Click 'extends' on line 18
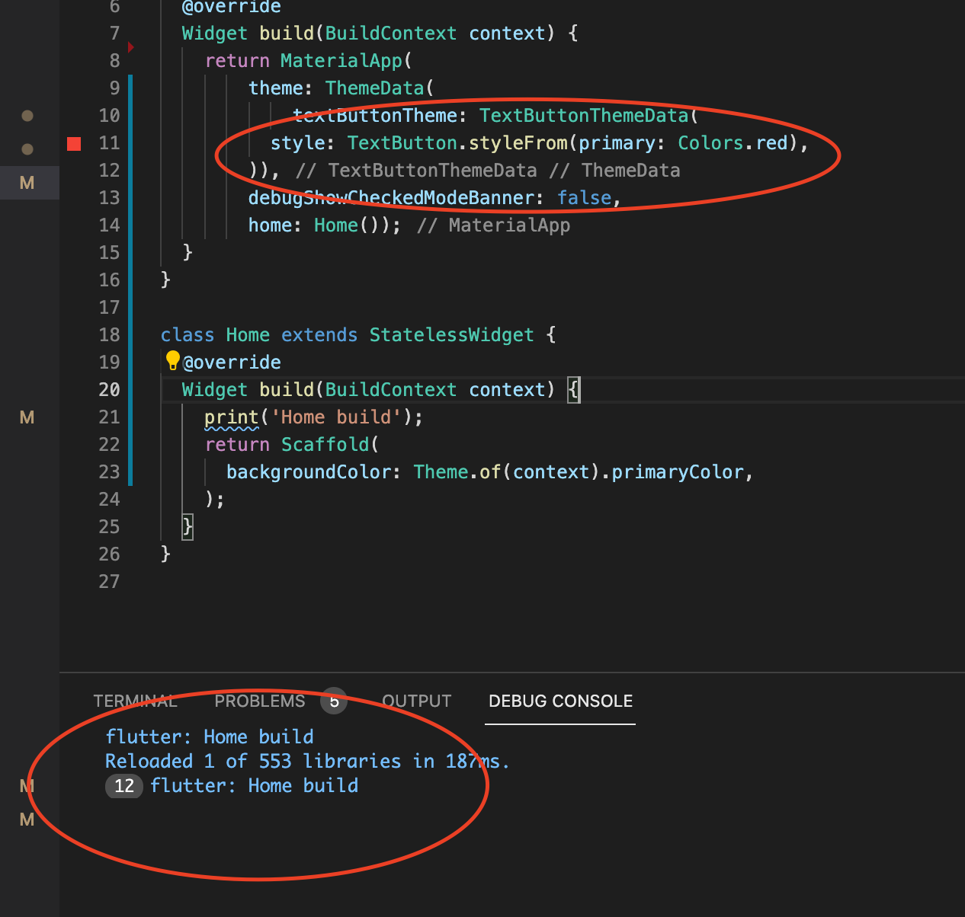This screenshot has width=965, height=917. point(319,335)
